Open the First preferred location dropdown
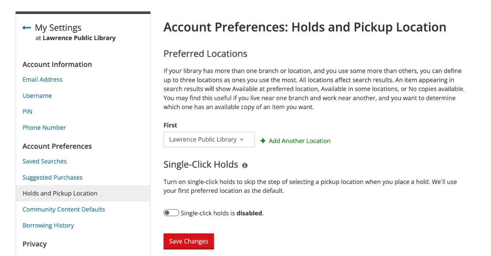Screen dimensions: 491x256 pyautogui.click(x=209, y=139)
